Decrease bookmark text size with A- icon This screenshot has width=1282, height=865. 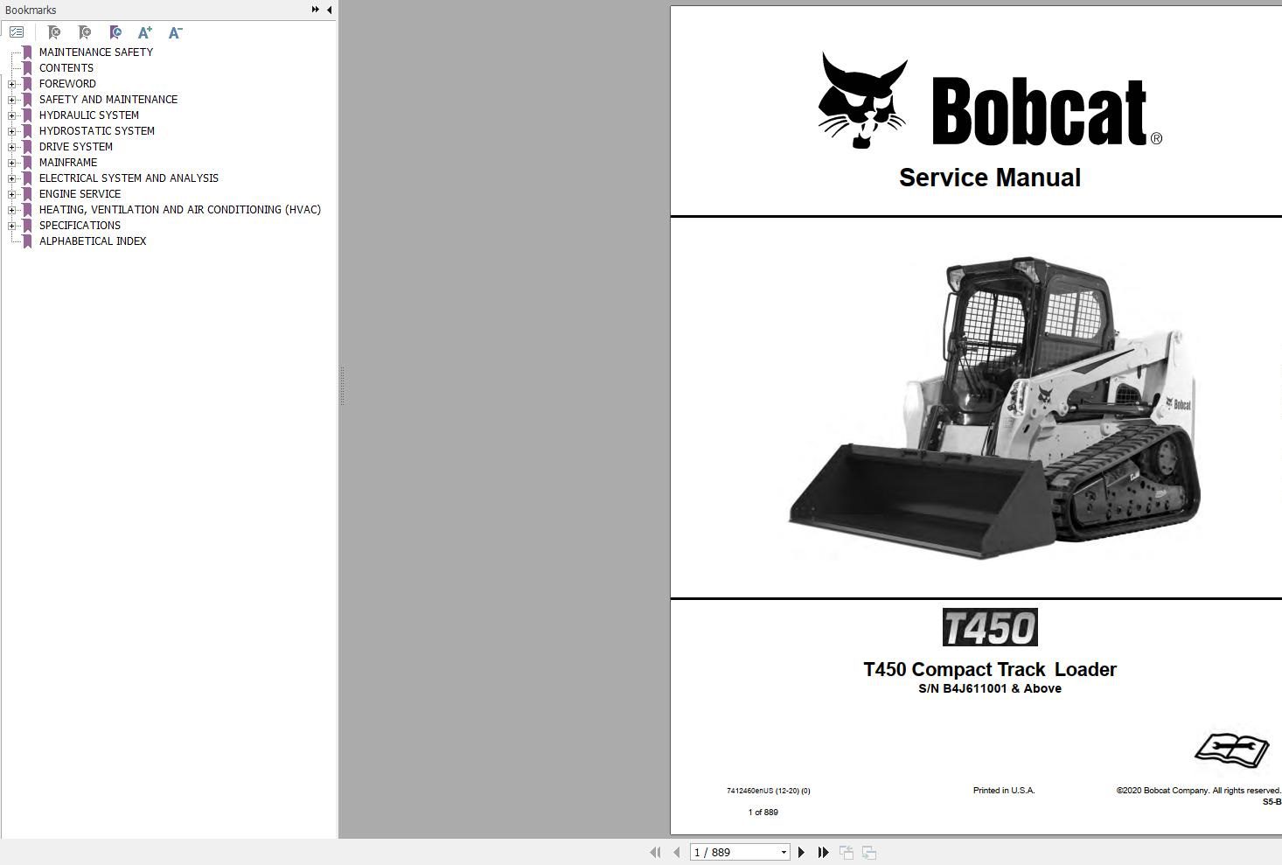tap(174, 31)
